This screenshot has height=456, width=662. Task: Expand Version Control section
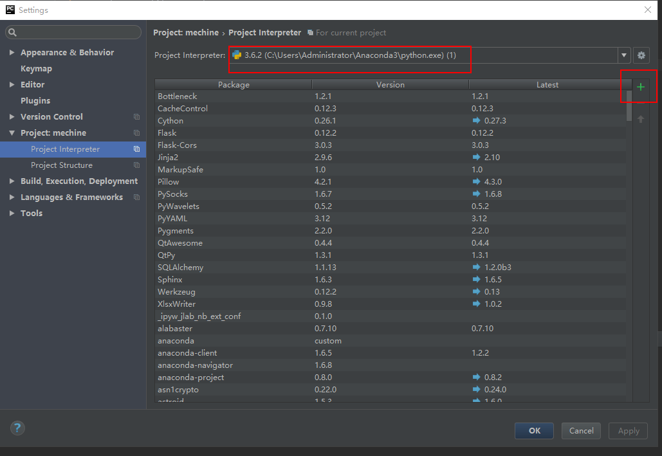12,116
